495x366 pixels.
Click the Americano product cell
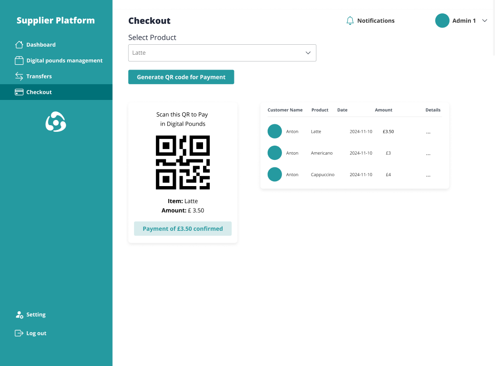click(322, 153)
